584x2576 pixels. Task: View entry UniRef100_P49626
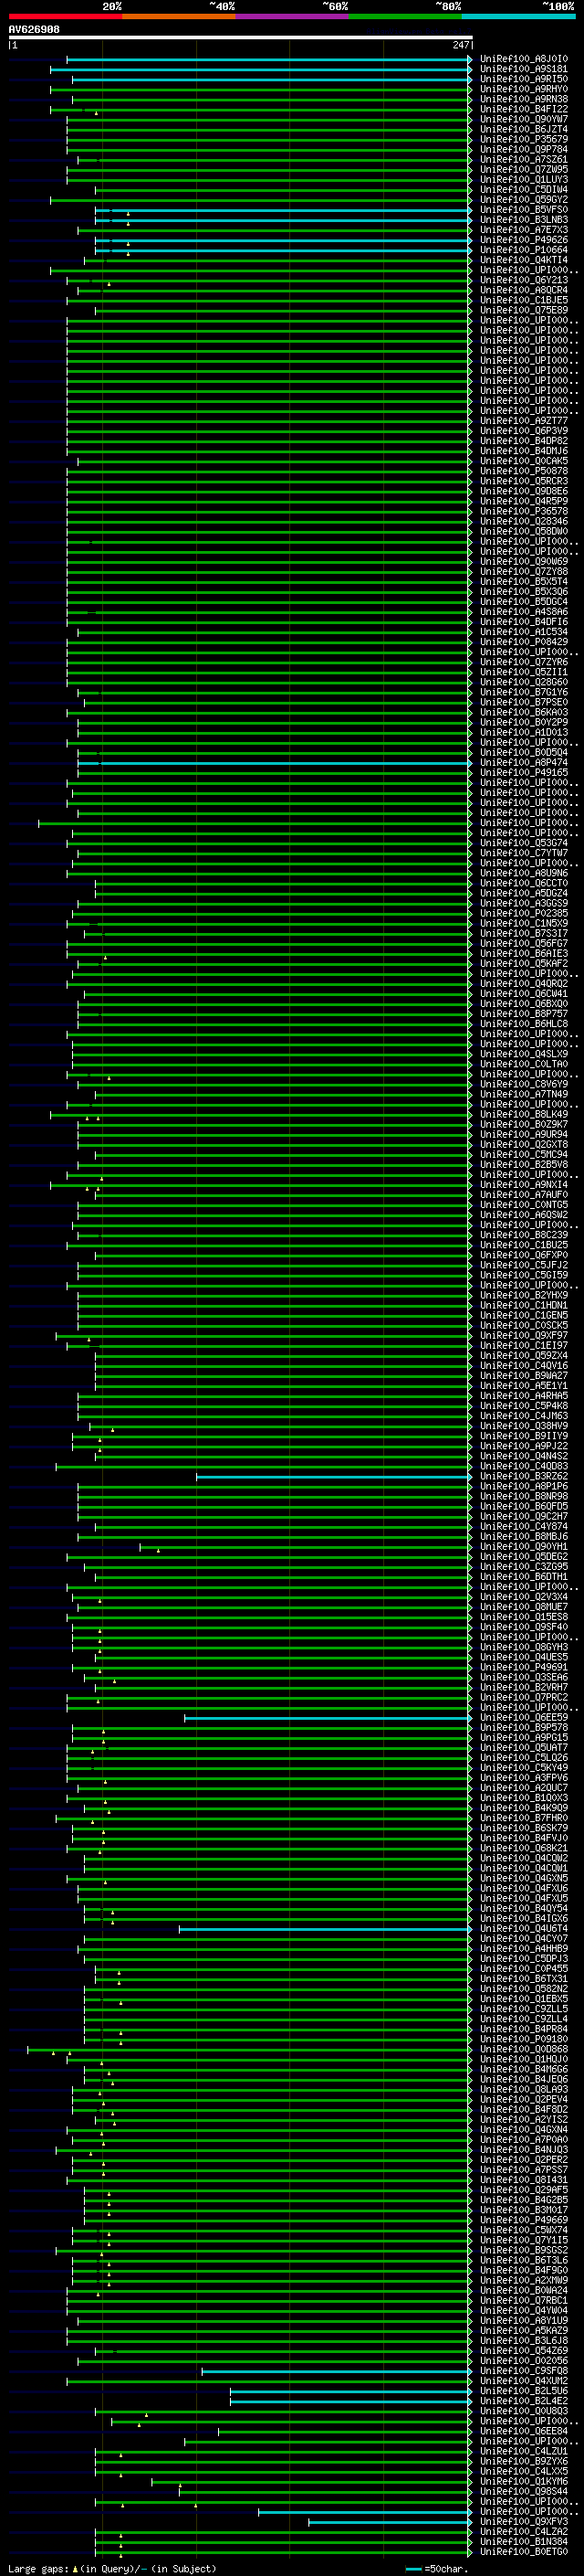(x=524, y=240)
